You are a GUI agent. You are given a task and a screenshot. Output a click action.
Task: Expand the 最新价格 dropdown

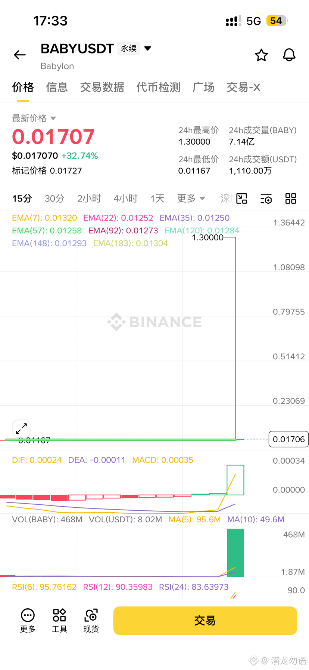34,118
